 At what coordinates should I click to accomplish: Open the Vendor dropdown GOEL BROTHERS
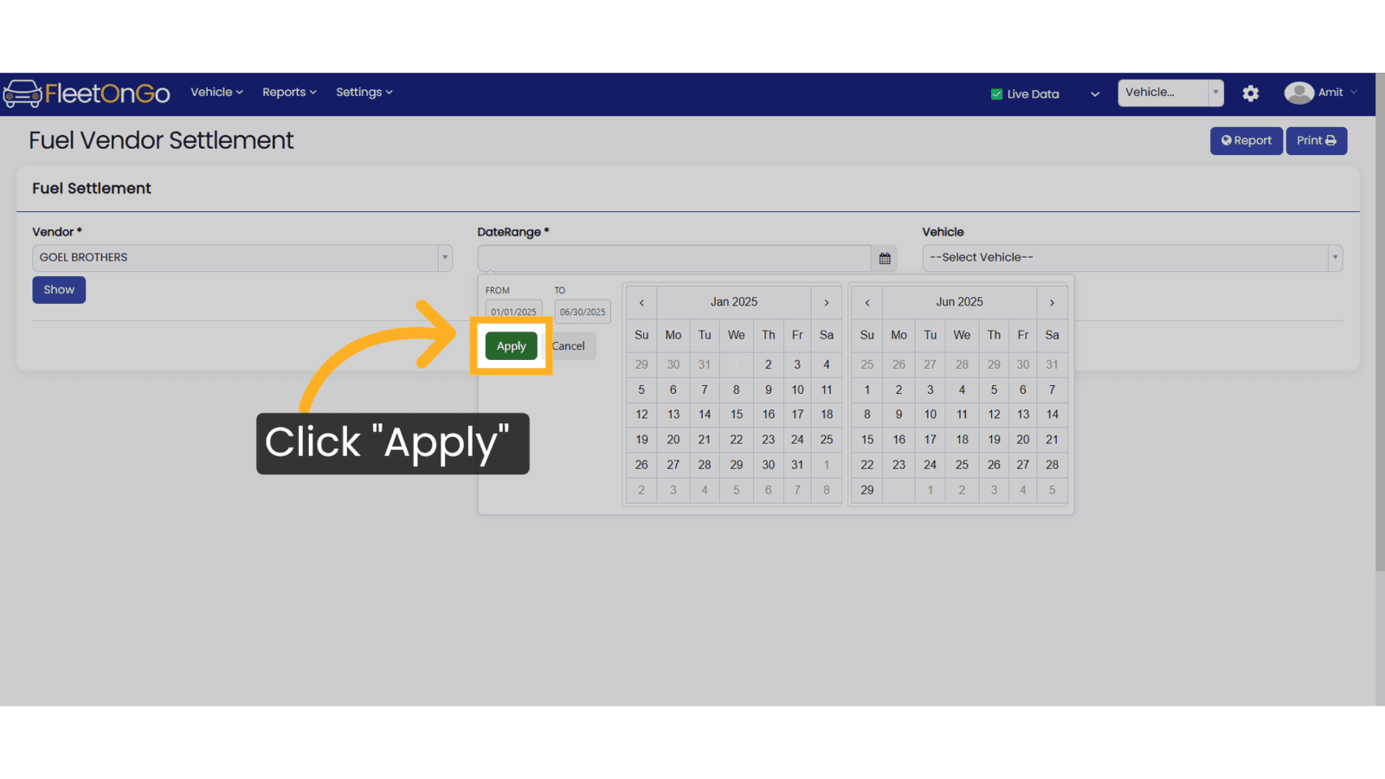click(242, 258)
